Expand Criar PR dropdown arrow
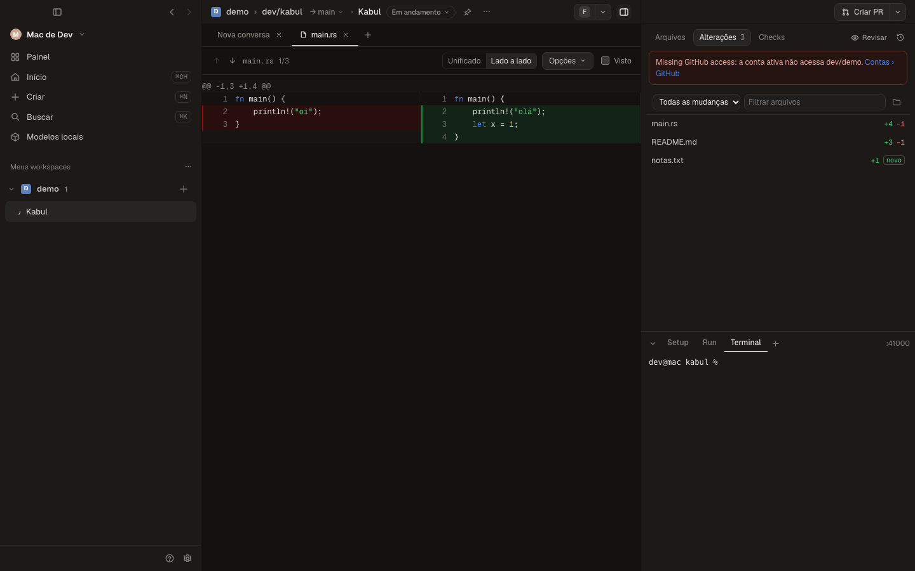Image resolution: width=915 pixels, height=571 pixels. (898, 12)
